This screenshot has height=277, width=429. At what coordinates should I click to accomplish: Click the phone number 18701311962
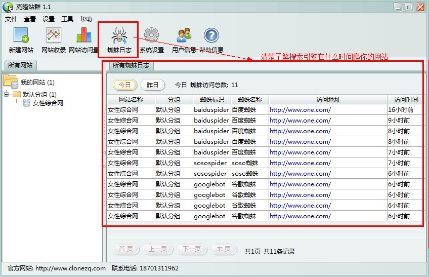[159, 268]
